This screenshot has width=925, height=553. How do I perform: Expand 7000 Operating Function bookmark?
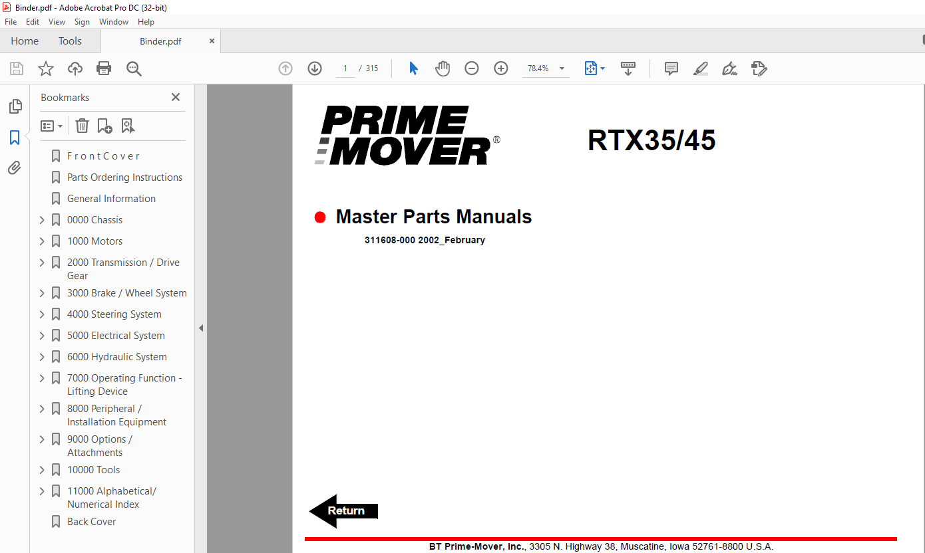(42, 378)
